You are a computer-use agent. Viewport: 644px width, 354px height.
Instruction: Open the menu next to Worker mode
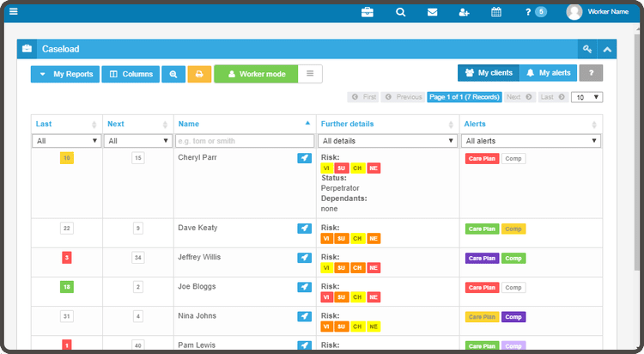point(310,74)
